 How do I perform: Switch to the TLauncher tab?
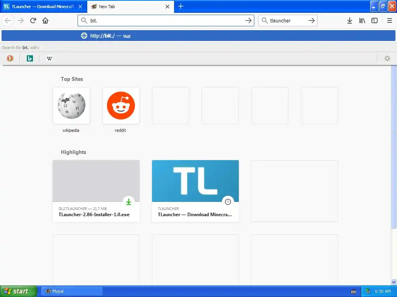[43, 7]
